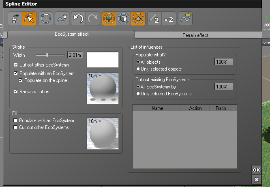
Task: Select the add spline point pen tool
Action: (15, 19)
